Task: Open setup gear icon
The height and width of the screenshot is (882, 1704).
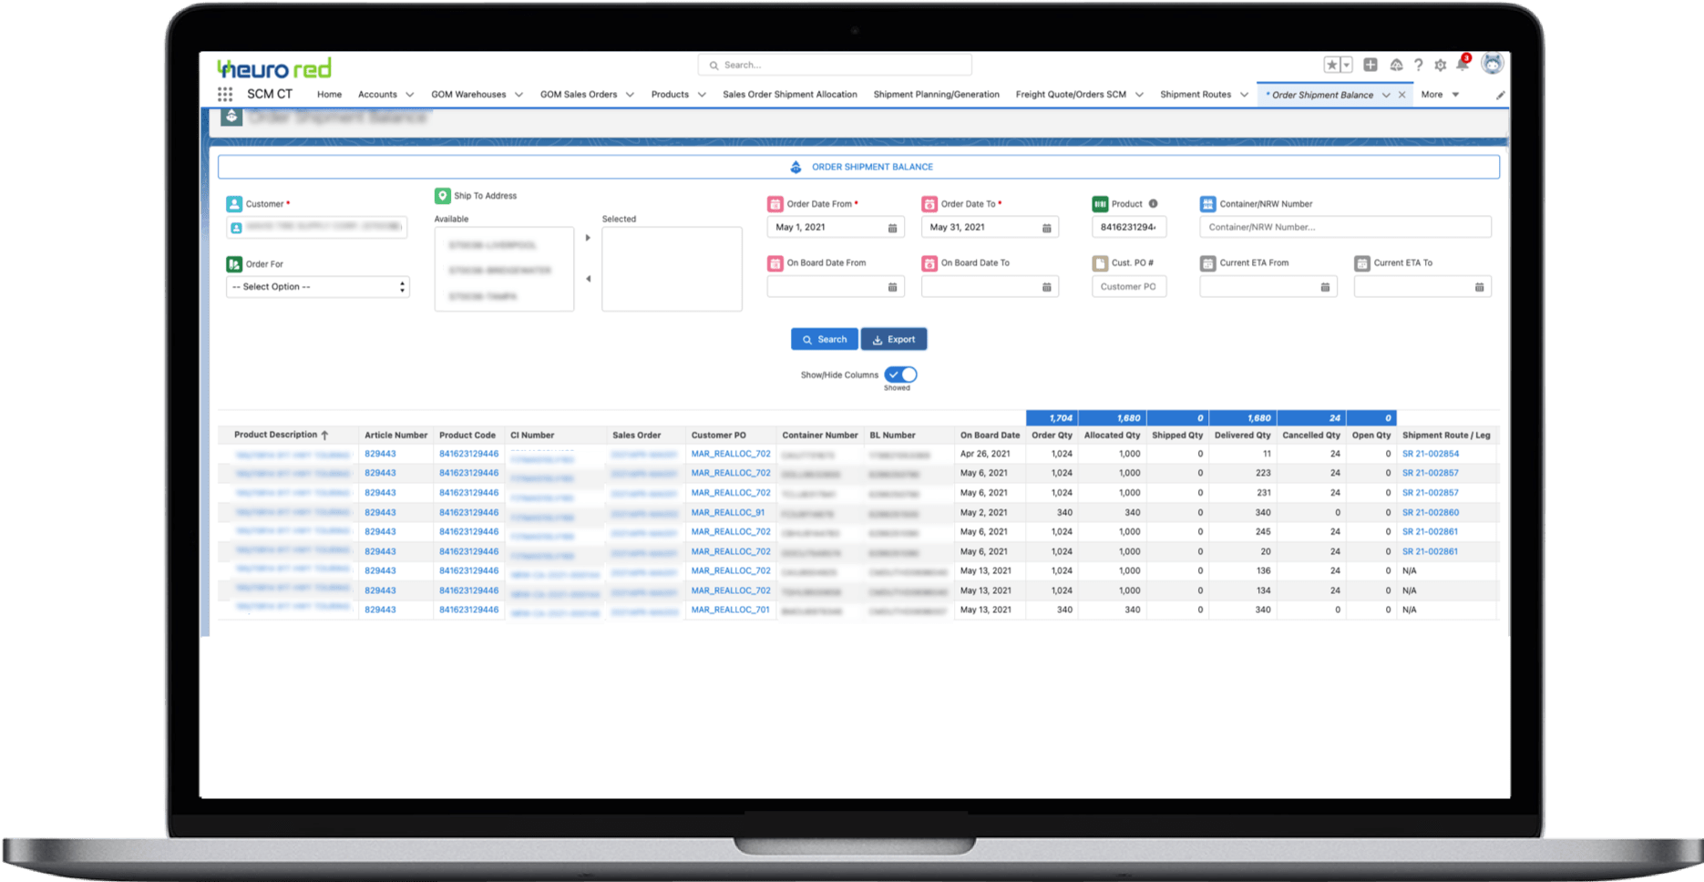Action: click(x=1441, y=65)
